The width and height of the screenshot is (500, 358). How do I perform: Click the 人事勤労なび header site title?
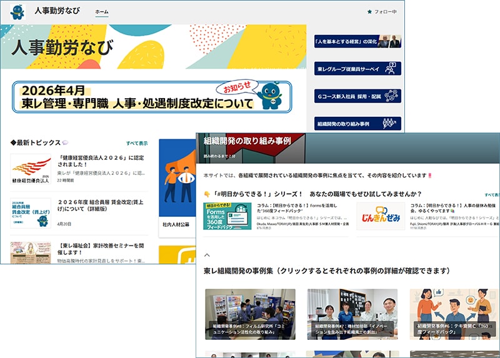tap(57, 11)
